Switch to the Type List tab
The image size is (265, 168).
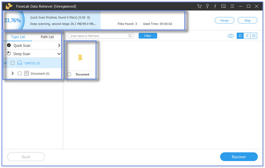pyautogui.click(x=18, y=37)
